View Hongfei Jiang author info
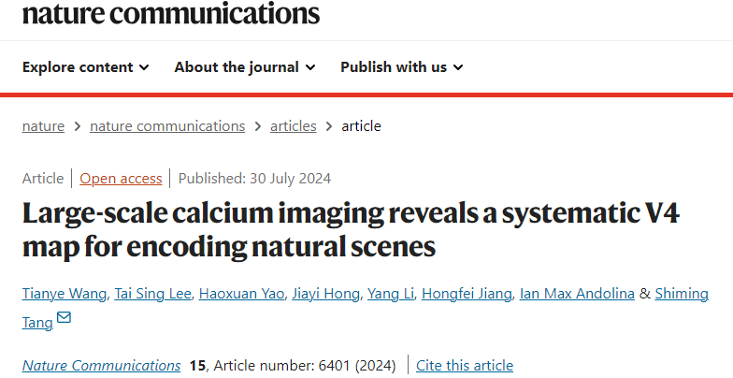The image size is (733, 378). [x=467, y=294]
